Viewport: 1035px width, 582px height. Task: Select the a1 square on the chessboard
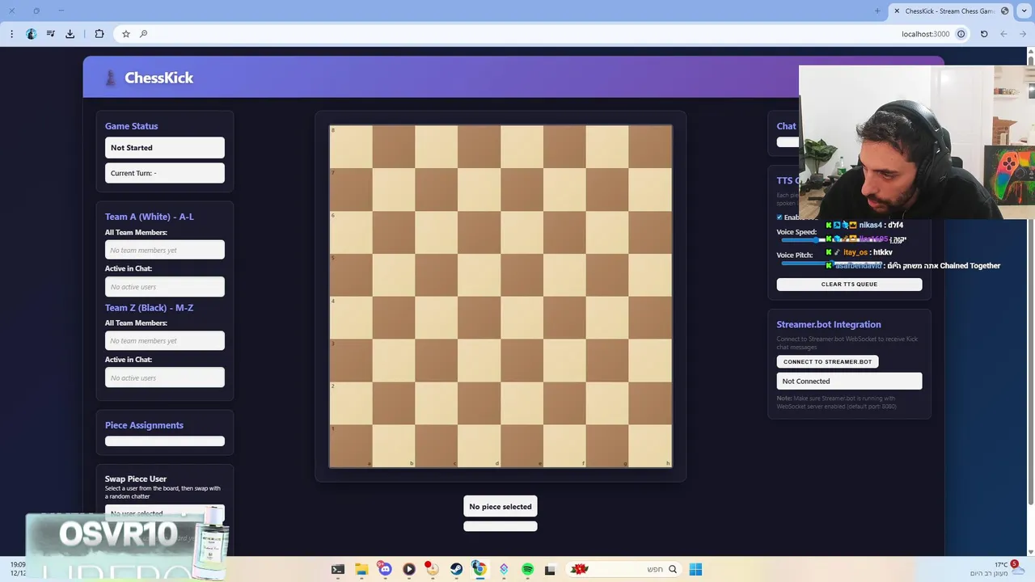click(x=351, y=445)
